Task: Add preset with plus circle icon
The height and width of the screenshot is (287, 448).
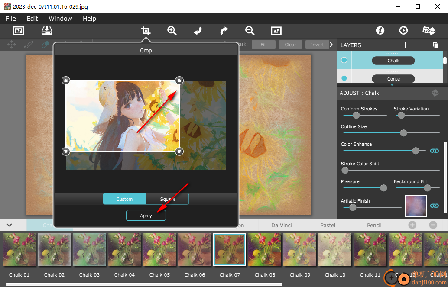Action: pos(412,225)
